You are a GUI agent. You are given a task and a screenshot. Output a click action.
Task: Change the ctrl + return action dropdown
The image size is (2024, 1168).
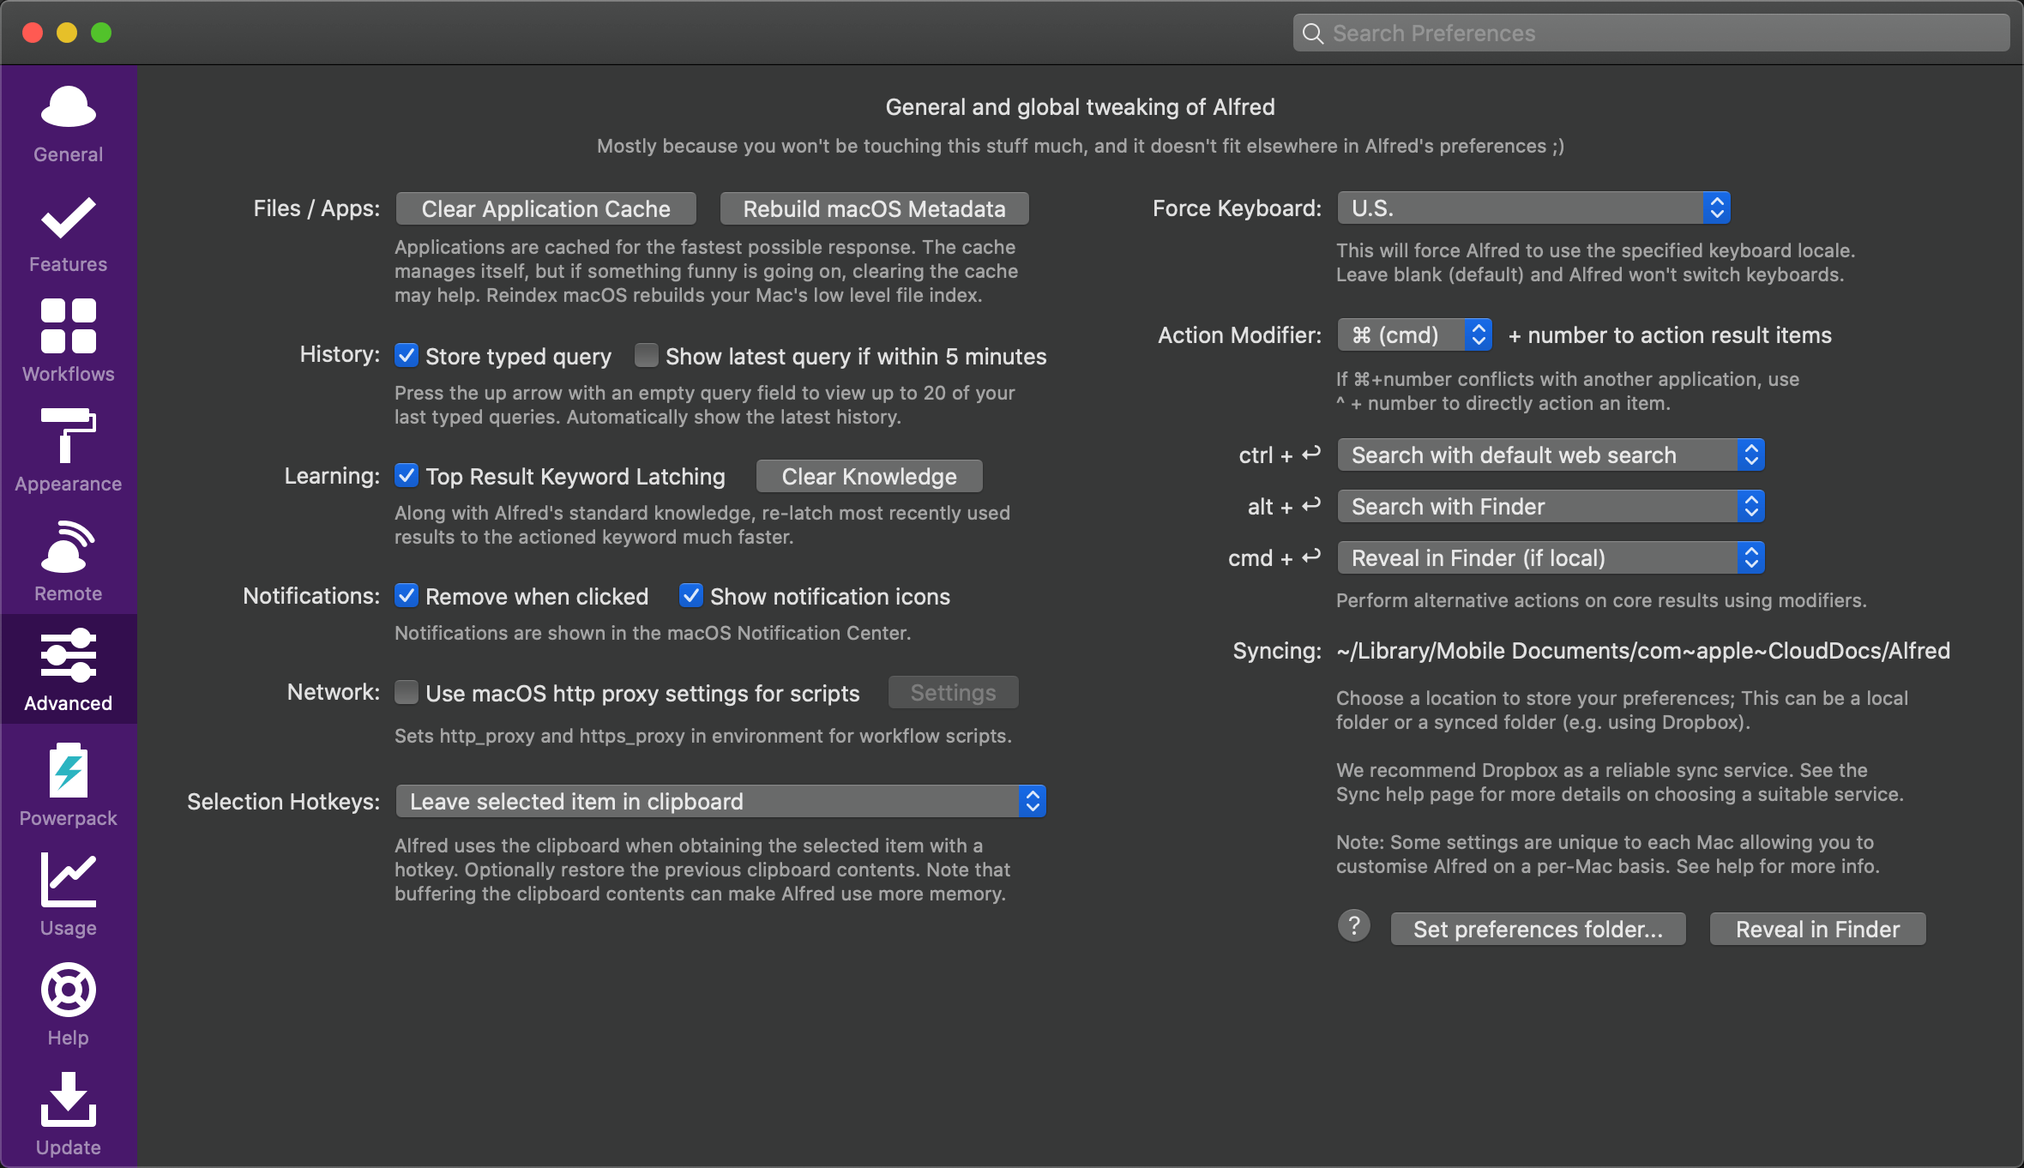1551,455
